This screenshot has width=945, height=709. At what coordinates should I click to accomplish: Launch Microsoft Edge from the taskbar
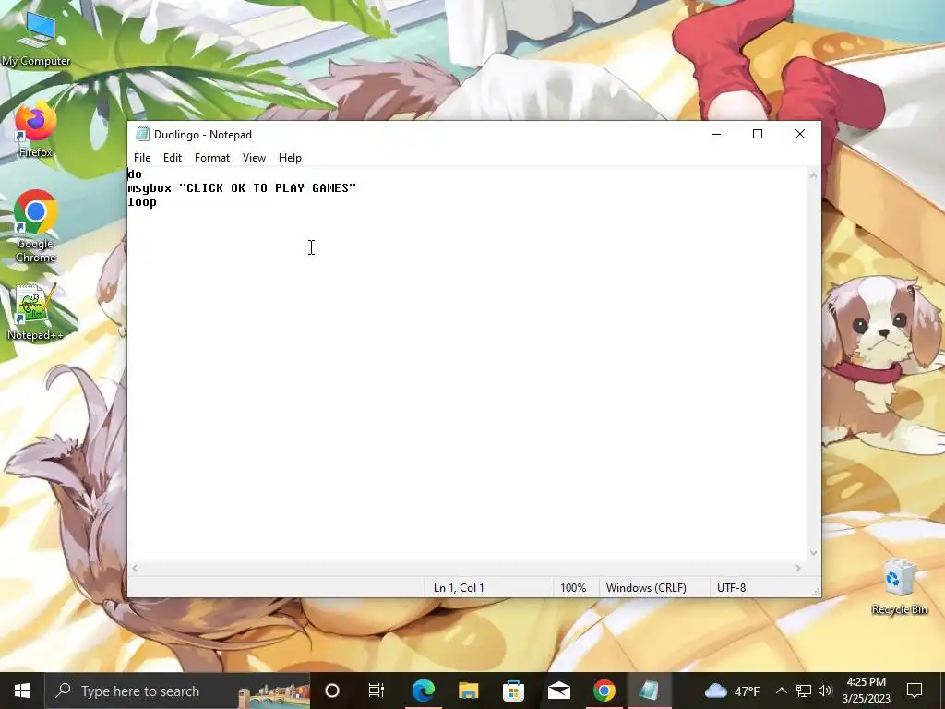tap(423, 691)
